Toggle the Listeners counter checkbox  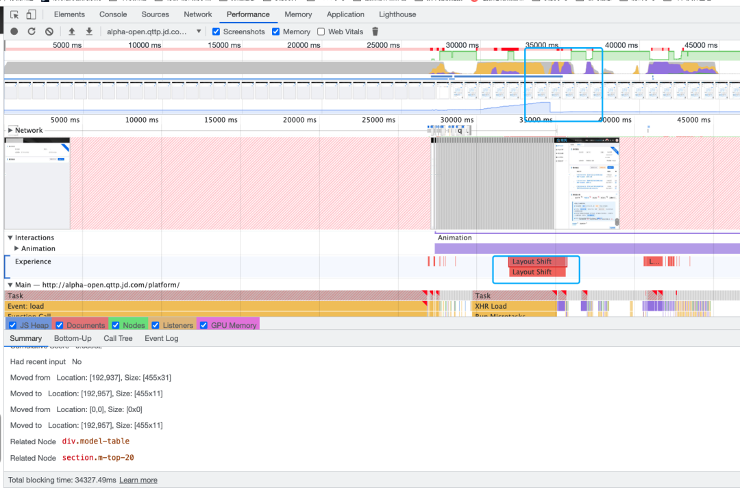pyautogui.click(x=156, y=325)
